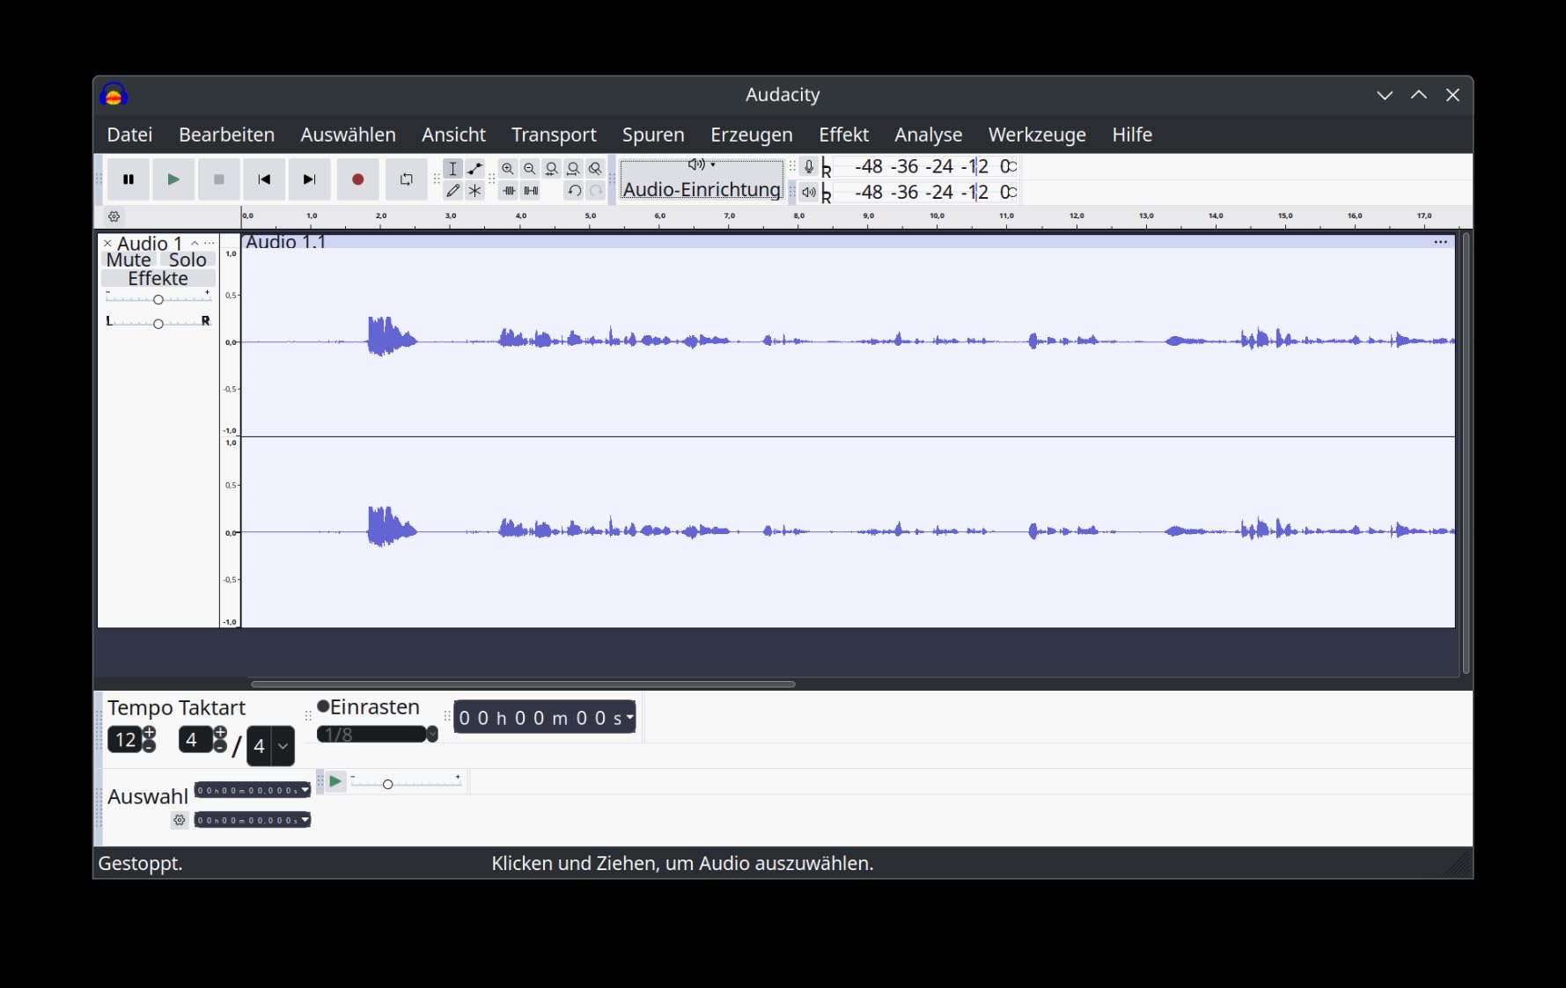Image resolution: width=1566 pixels, height=988 pixels.
Task: Skip to start of the project
Action: pyautogui.click(x=264, y=179)
